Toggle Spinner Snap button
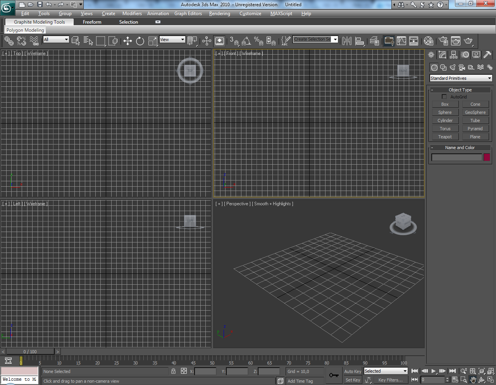Screen dimensions: 496x385 (271, 41)
